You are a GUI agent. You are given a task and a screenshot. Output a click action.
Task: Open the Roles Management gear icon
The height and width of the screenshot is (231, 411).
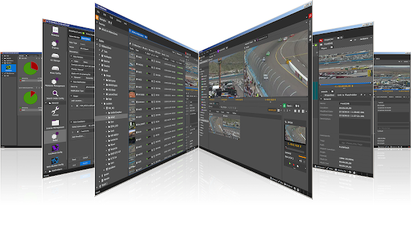(x=55, y=81)
